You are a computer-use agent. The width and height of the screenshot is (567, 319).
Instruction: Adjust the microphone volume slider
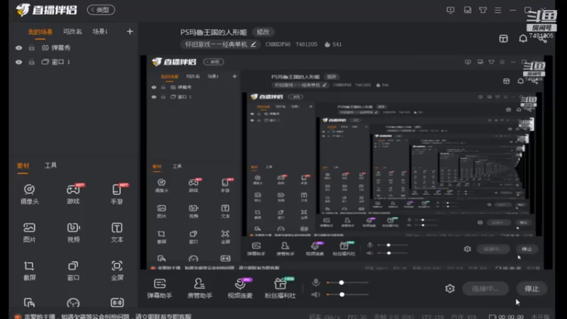click(x=347, y=282)
